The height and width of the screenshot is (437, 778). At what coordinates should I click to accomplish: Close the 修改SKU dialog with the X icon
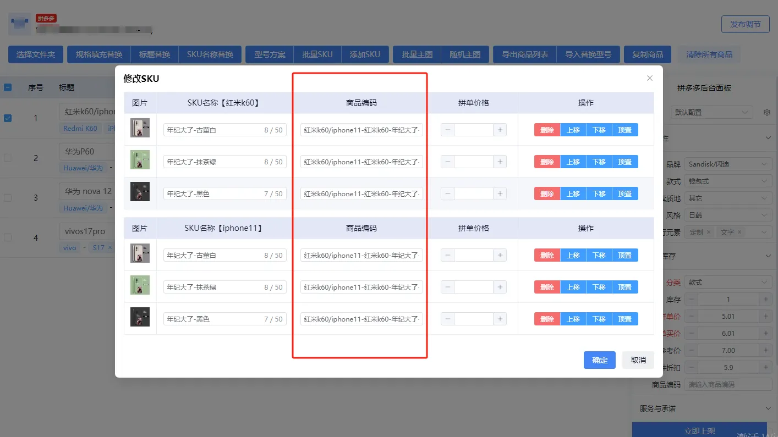coord(649,79)
